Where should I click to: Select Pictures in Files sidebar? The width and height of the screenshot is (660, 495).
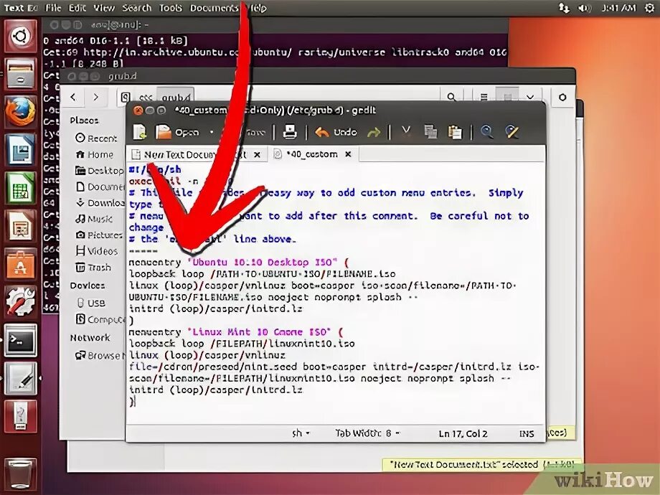pos(98,235)
